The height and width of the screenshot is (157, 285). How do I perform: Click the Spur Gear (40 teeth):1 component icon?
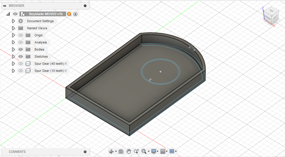click(x=28, y=64)
